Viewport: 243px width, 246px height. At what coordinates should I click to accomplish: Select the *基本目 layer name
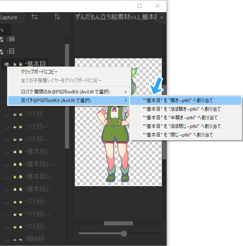35,64
